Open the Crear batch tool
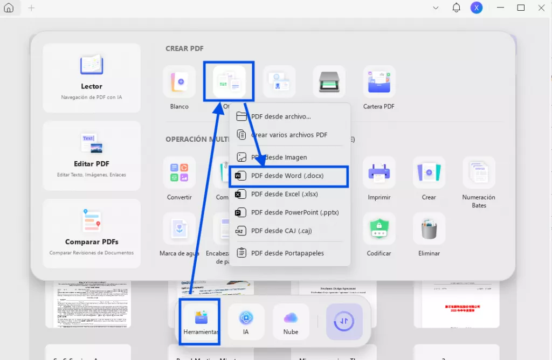This screenshot has width=552, height=360. (x=429, y=172)
